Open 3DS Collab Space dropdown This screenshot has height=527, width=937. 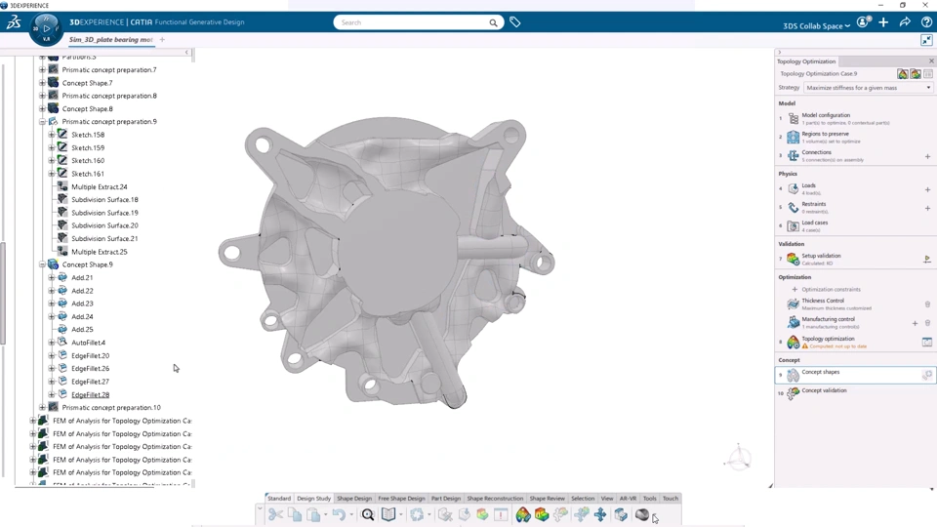(816, 25)
